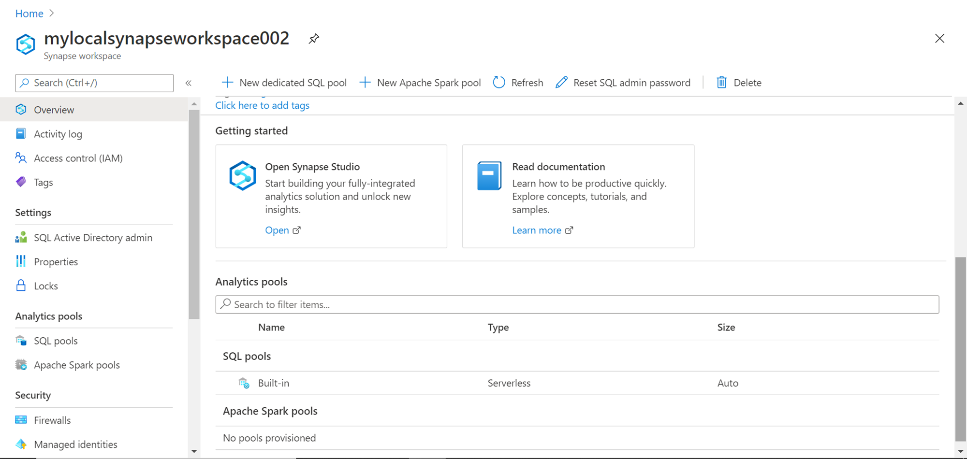This screenshot has width=967, height=459.
Task: Switch to the Overview section
Action: tap(54, 110)
